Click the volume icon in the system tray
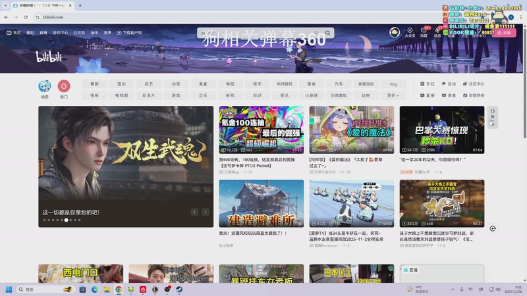This screenshot has height=296, width=527. 498,289
